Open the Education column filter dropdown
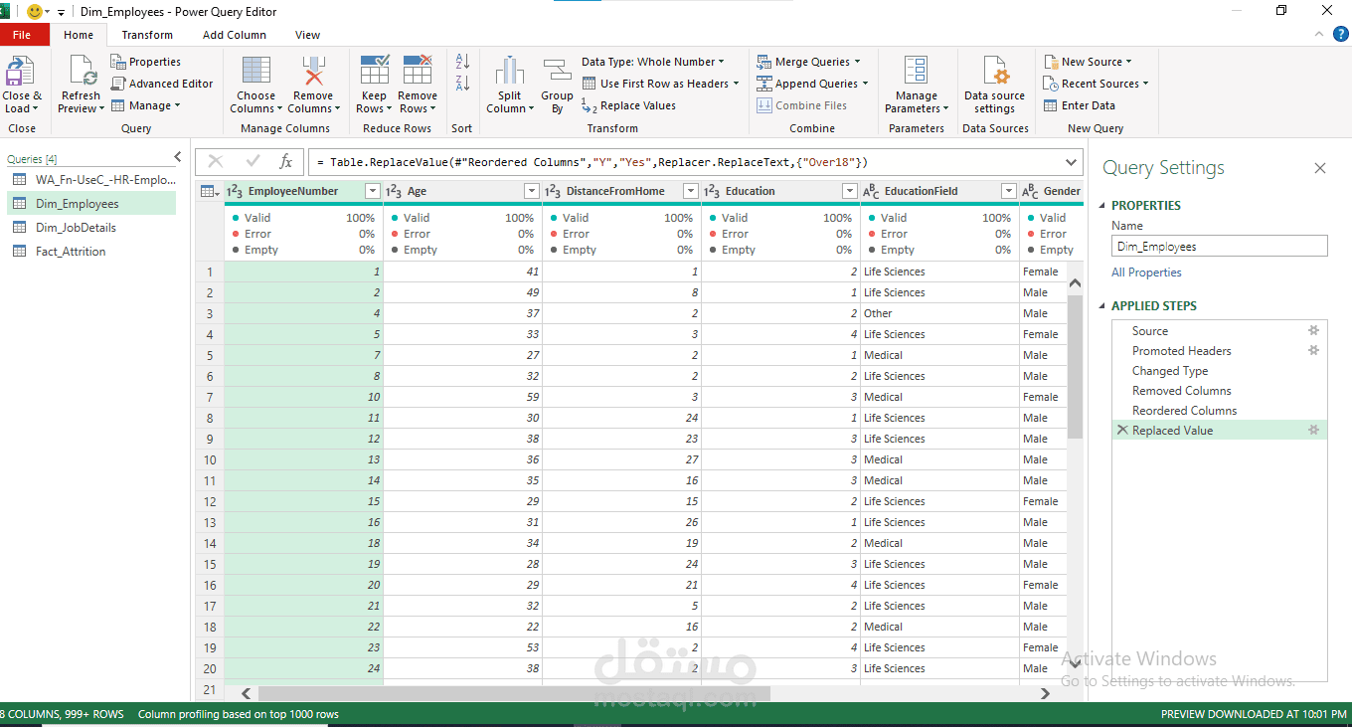This screenshot has height=727, width=1352. click(850, 191)
